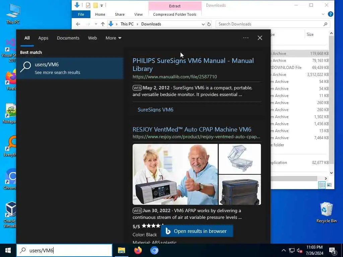This screenshot has width=343, height=257.
Task: Click the Properties quick access toolbar icon
Action: [x=88, y=5]
